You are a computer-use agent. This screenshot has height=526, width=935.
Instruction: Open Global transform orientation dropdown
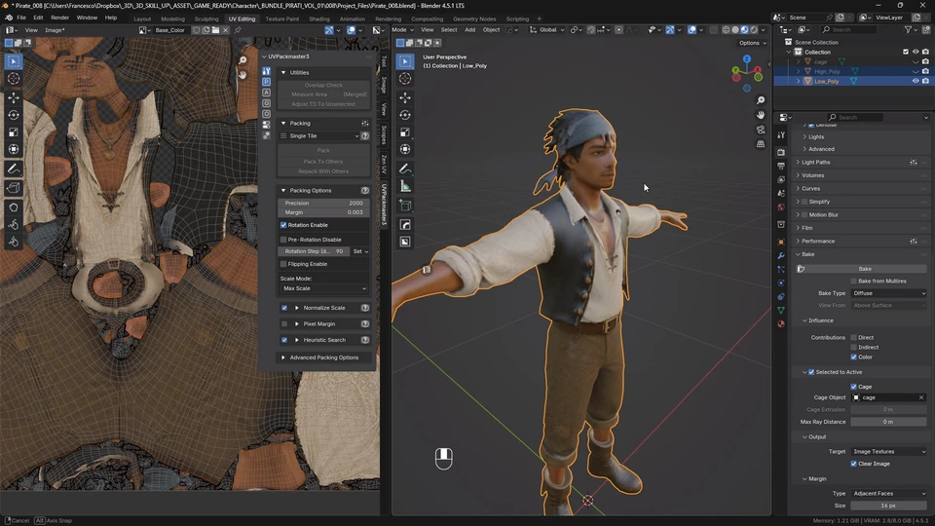click(547, 30)
